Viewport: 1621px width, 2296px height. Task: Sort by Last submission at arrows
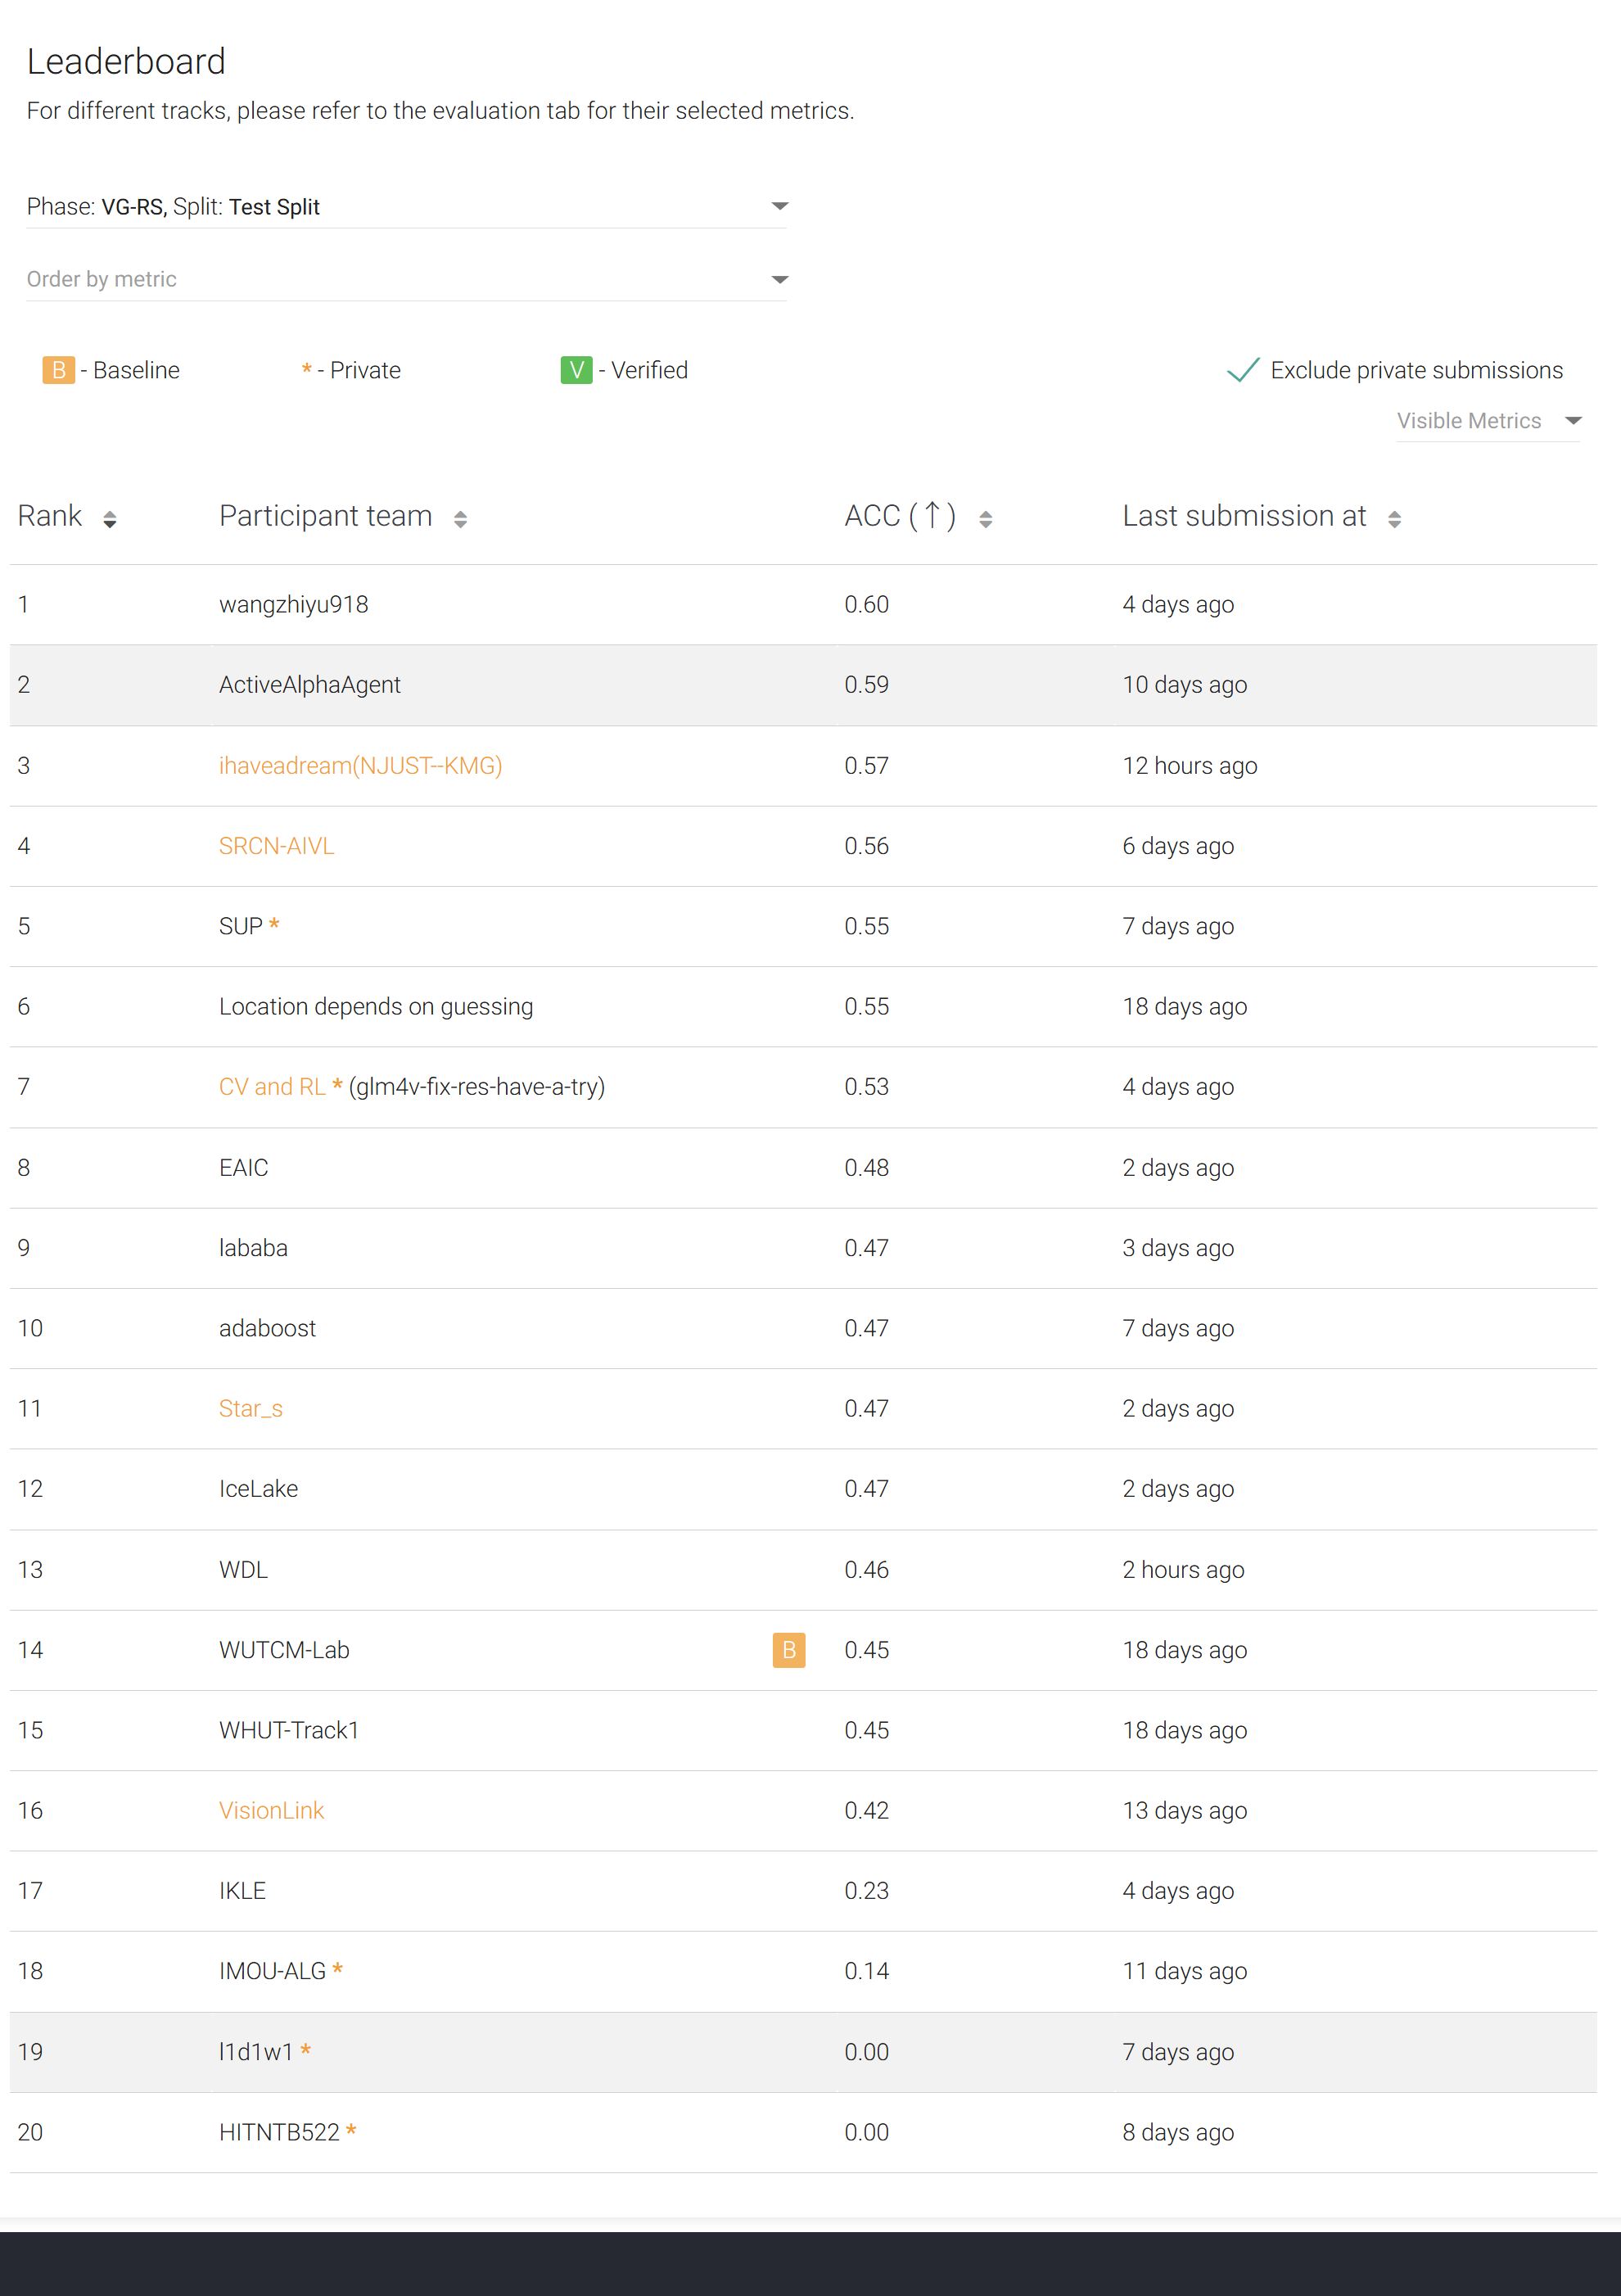1394,519
